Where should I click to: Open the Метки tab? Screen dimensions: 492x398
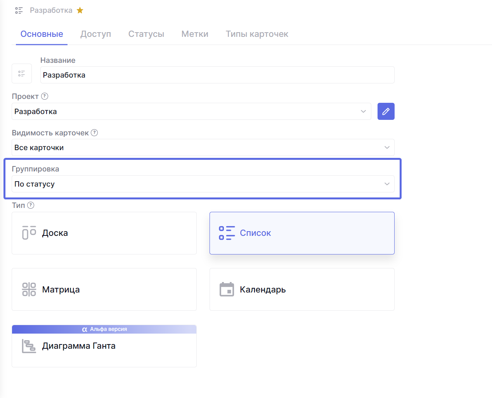[195, 34]
